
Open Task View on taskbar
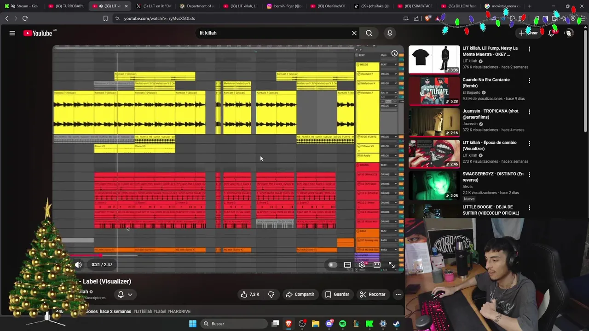(x=275, y=324)
